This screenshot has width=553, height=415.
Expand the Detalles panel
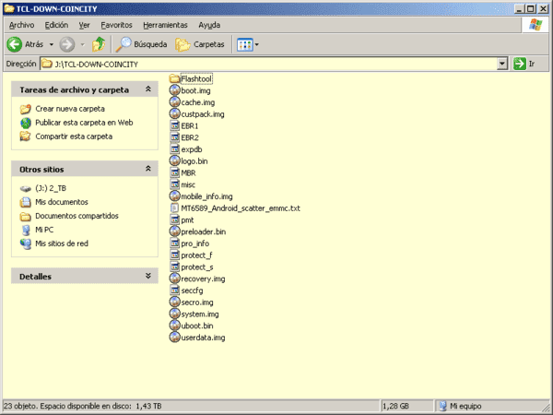point(148,276)
